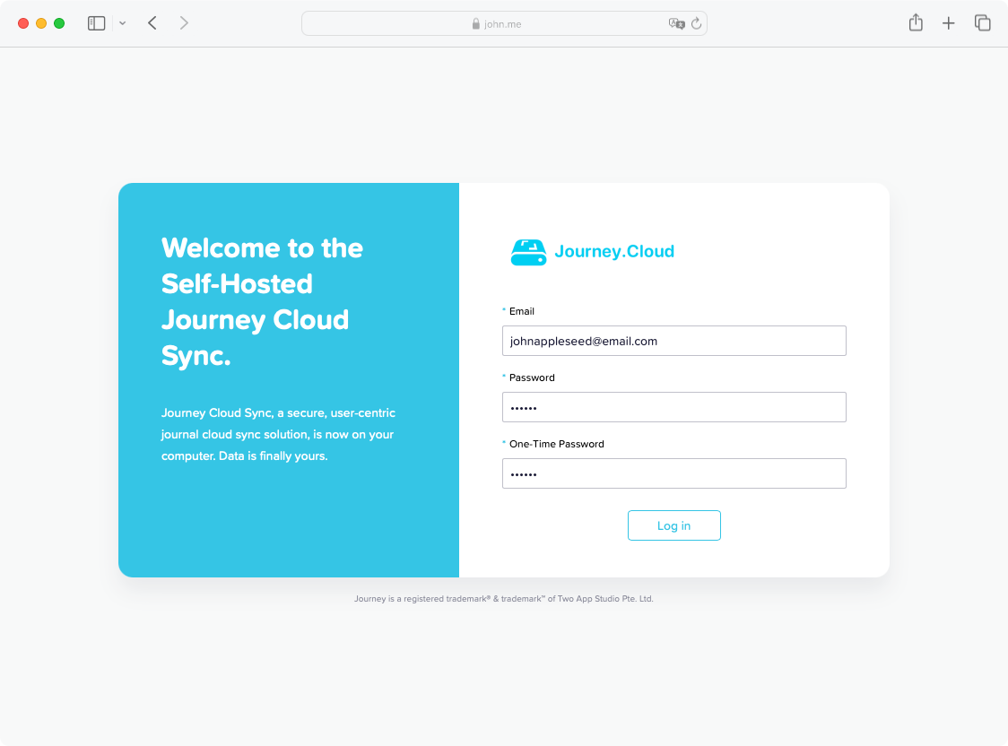The height and width of the screenshot is (746, 1008).
Task: Go back using the back arrow
Action: tap(152, 22)
